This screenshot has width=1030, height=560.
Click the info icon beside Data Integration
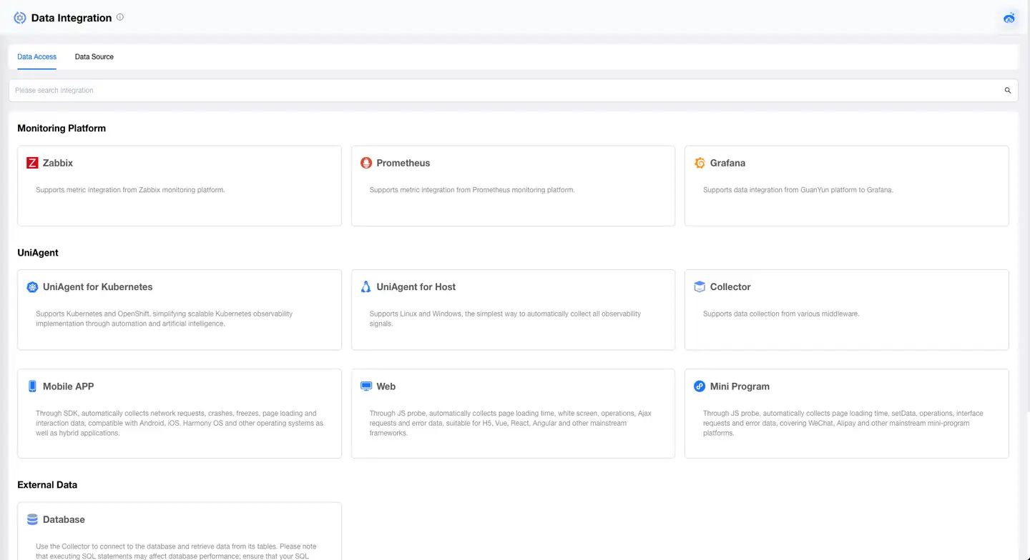[120, 17]
